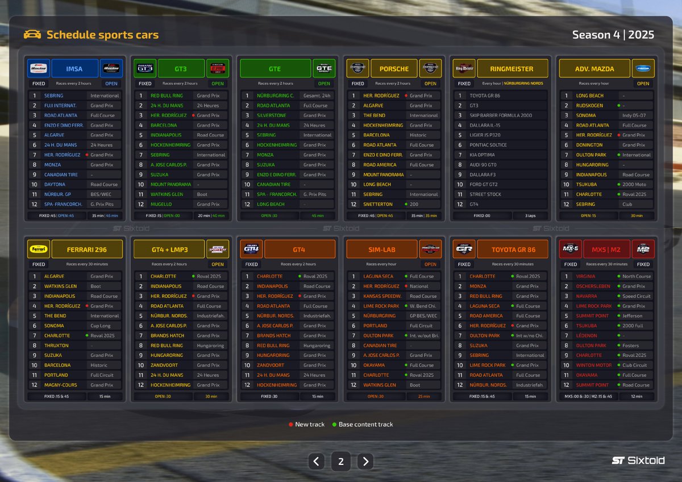
Task: Click the Toyota GR logo
Action: click(x=464, y=249)
